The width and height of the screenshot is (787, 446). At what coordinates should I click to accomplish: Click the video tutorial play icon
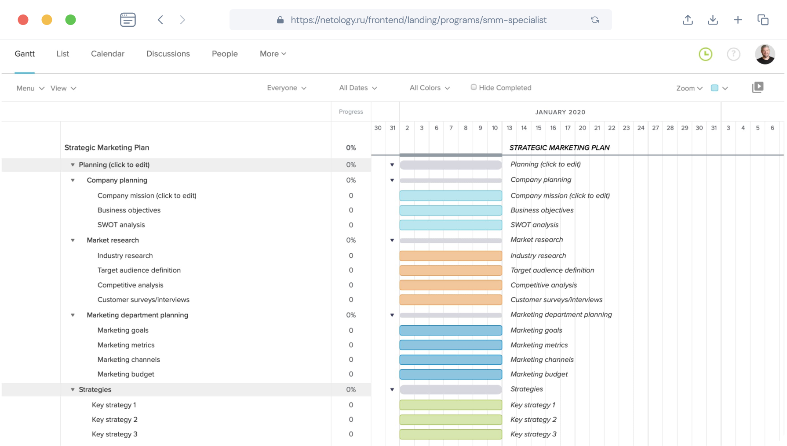(x=758, y=87)
